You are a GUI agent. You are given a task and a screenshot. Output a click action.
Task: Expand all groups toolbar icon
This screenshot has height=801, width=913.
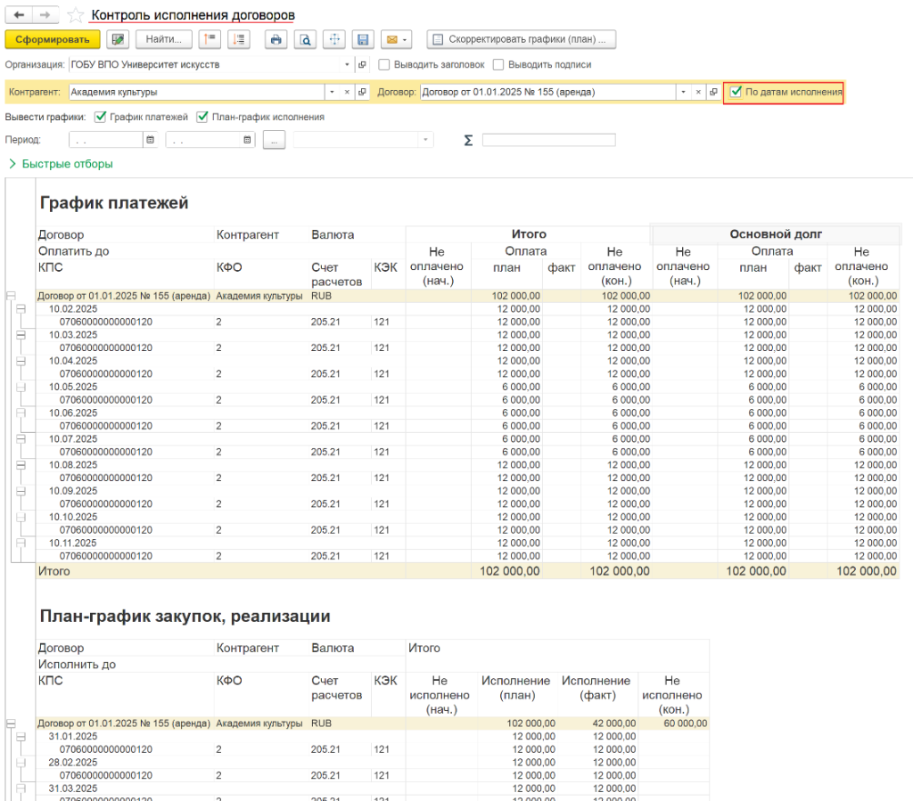coord(239,39)
